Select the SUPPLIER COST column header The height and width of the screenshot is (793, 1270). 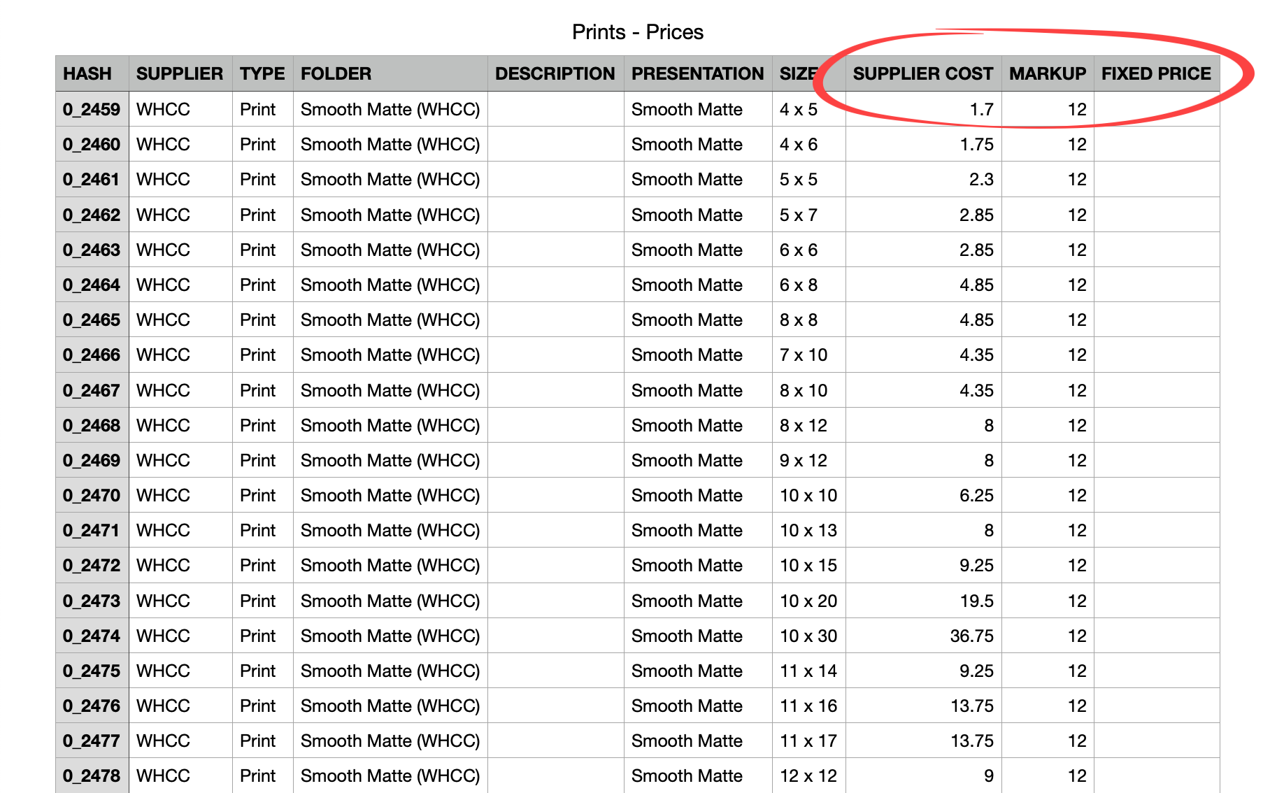point(922,73)
